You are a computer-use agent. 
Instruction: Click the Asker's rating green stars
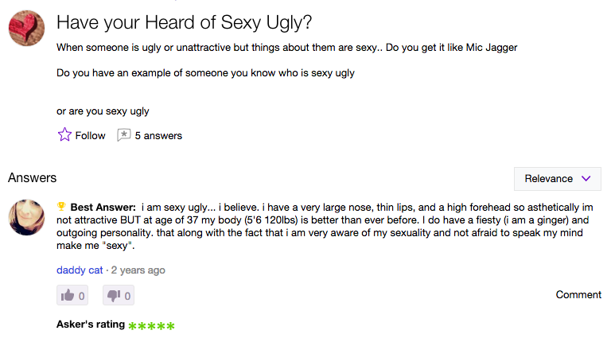(151, 325)
